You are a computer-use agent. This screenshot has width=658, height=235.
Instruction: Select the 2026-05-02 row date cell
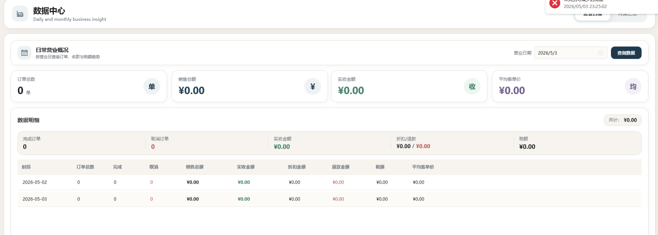click(x=35, y=182)
